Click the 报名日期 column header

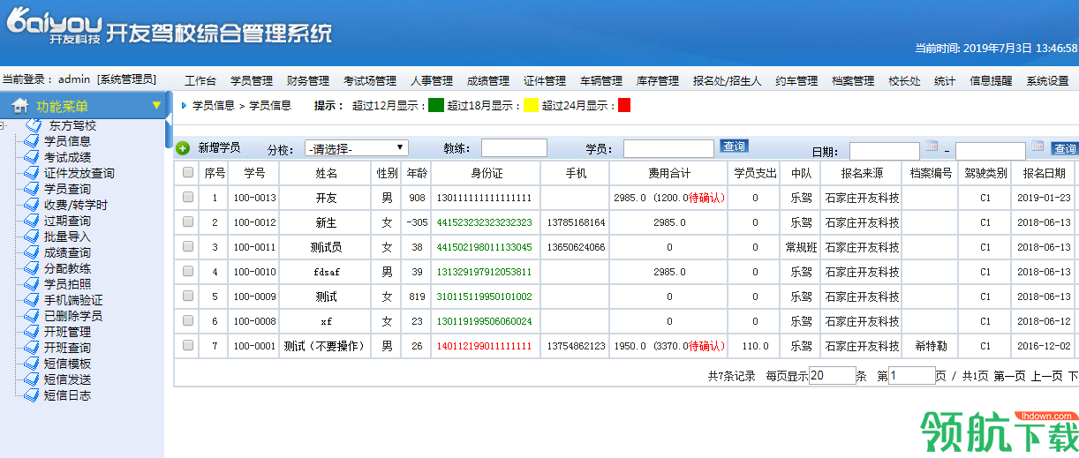click(1045, 173)
